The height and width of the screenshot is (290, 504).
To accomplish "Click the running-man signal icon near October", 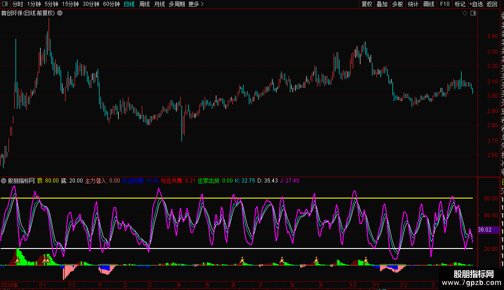I will (365, 260).
